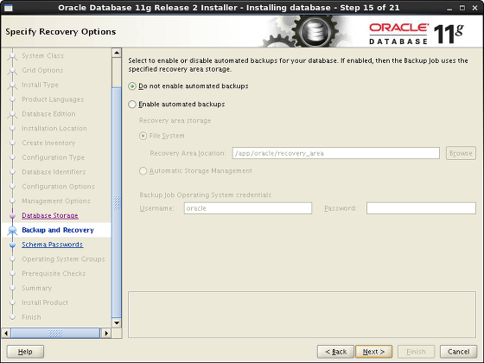Click the Schema Passwords step marker icon
This screenshot has width=484, height=363.
click(x=12, y=245)
